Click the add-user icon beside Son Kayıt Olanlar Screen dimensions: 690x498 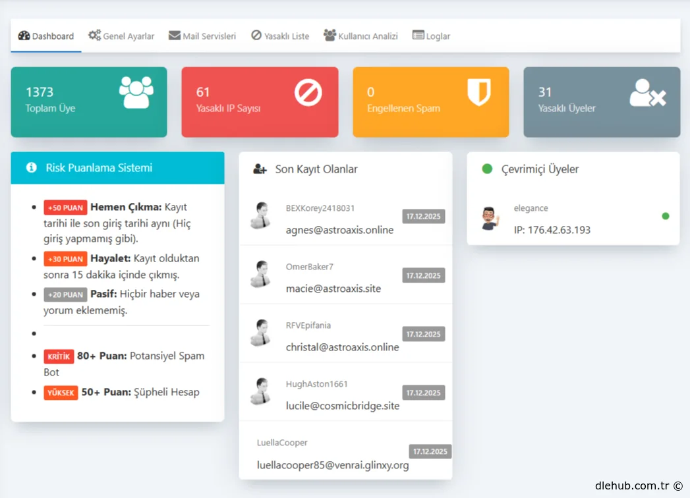(260, 169)
